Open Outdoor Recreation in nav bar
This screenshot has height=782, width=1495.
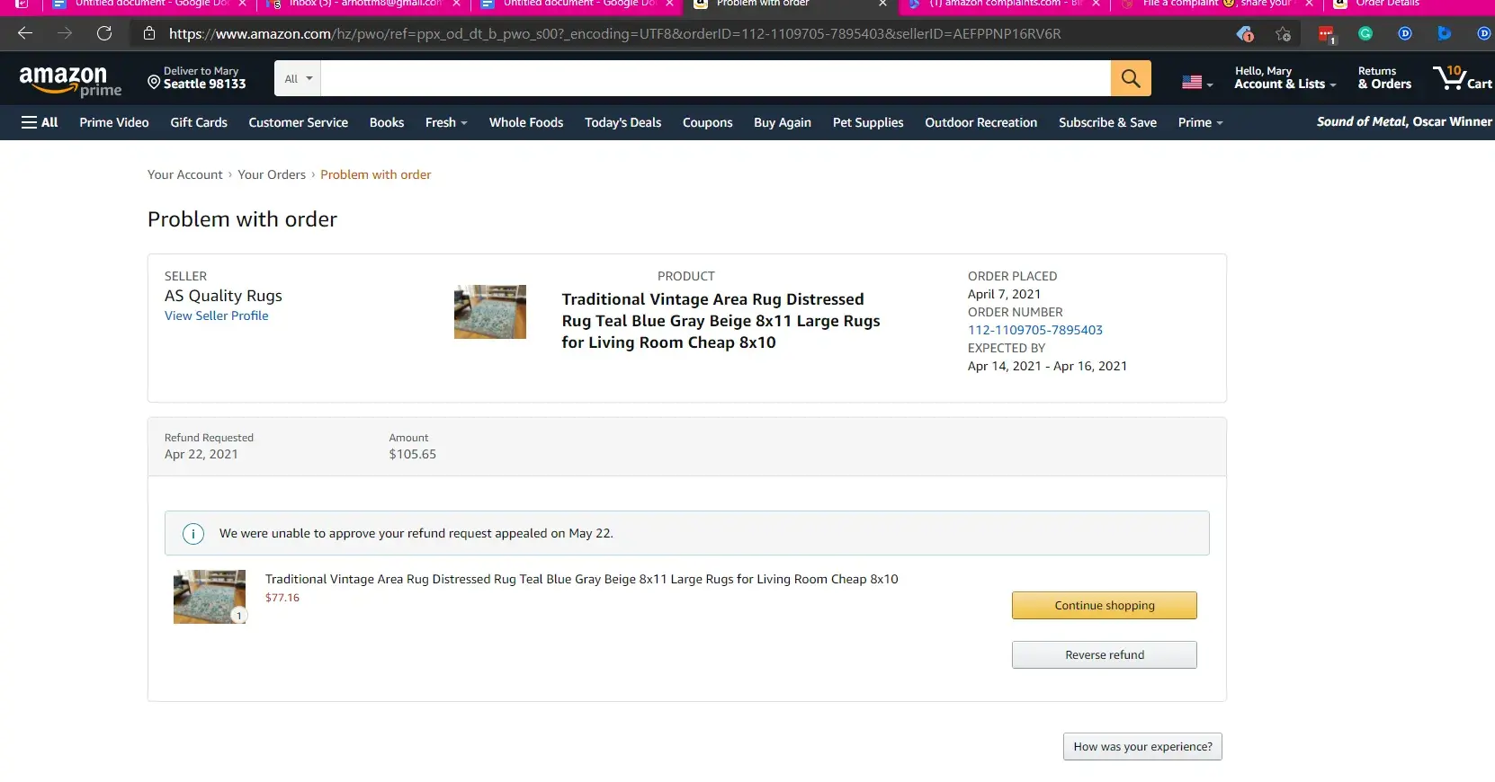[x=980, y=122]
